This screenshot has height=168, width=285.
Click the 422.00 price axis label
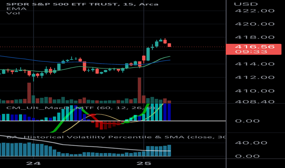point(255,11)
